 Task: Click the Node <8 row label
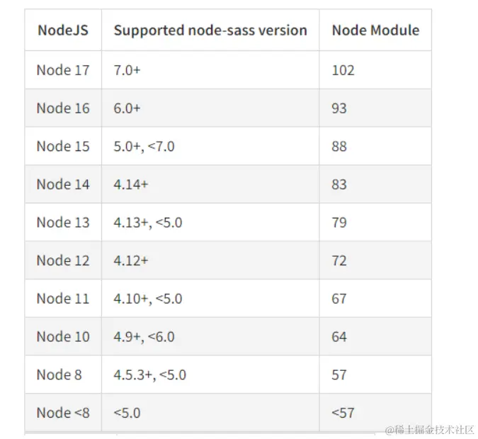coord(63,413)
